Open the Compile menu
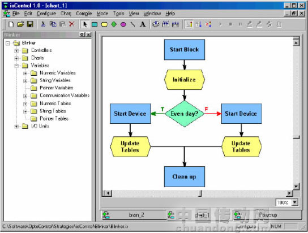 (x=84, y=14)
